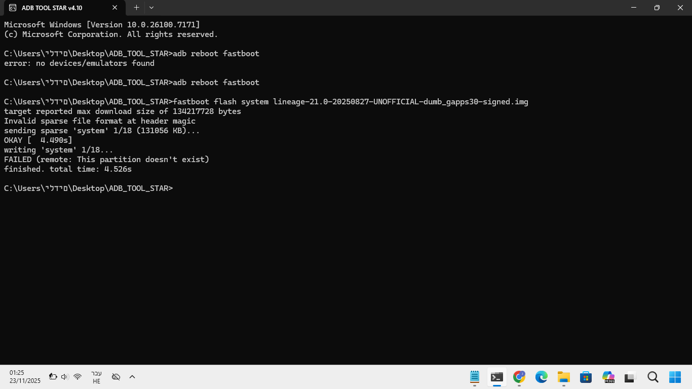Open the volume speaker control
Screen dimensions: 692x389
[x=65, y=377]
